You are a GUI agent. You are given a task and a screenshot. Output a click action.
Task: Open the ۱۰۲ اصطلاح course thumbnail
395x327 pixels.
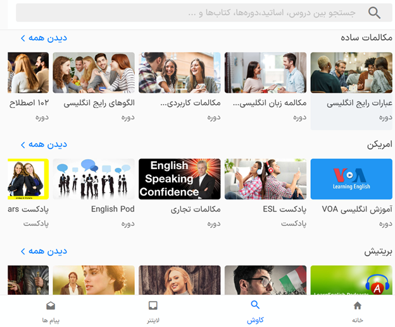pos(28,73)
